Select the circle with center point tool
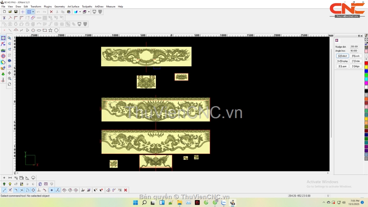The image size is (368, 207). tap(33, 30)
